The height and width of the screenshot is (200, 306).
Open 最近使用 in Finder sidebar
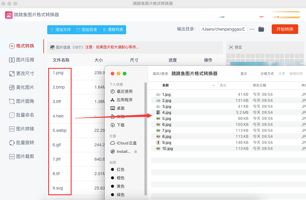point(122,92)
